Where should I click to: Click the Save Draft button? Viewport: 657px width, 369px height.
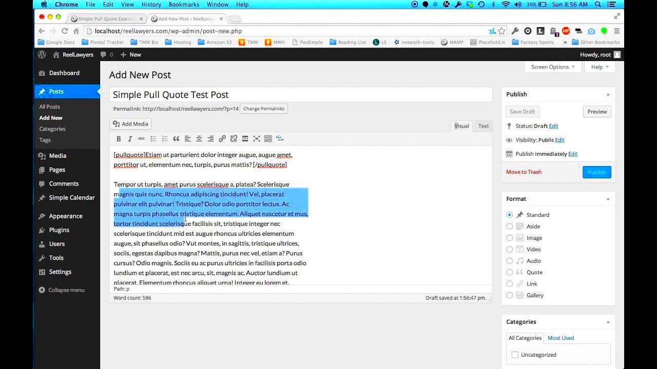click(x=522, y=112)
